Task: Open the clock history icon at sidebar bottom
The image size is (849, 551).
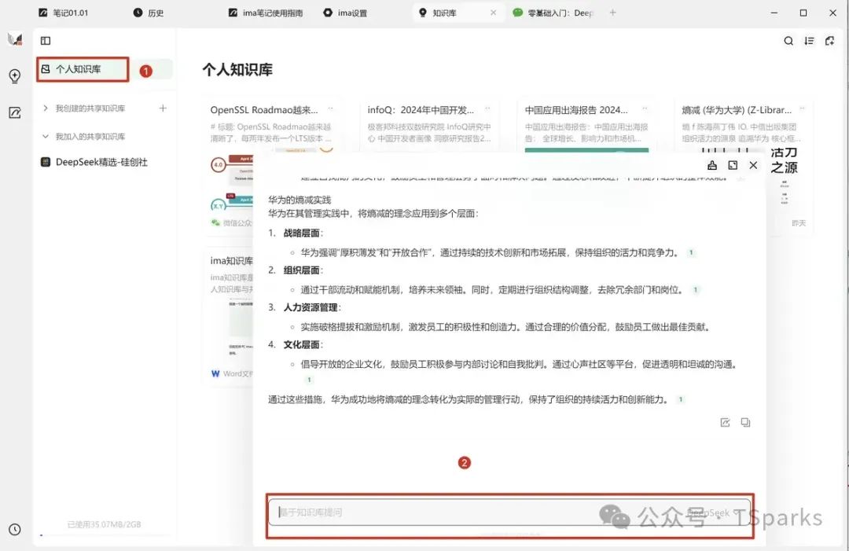Action: (15, 529)
